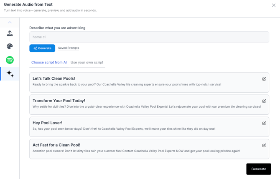The image size is (280, 179).
Task: Switch to "Choose script from AI" tab
Action: pos(49,63)
